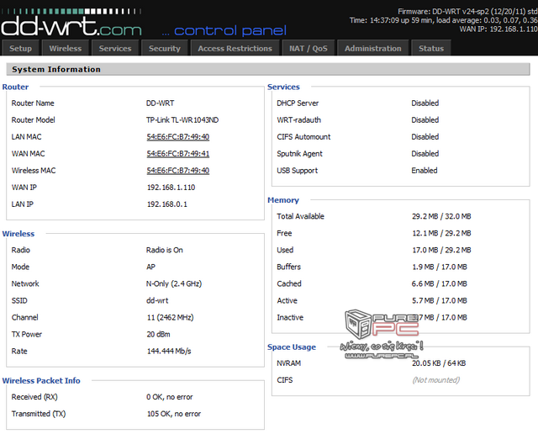538x434 pixels.
Task: Click the USB Support Enabled status
Action: [424, 170]
